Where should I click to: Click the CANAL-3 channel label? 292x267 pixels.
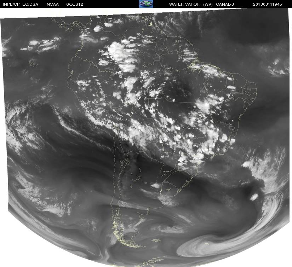[225, 4]
